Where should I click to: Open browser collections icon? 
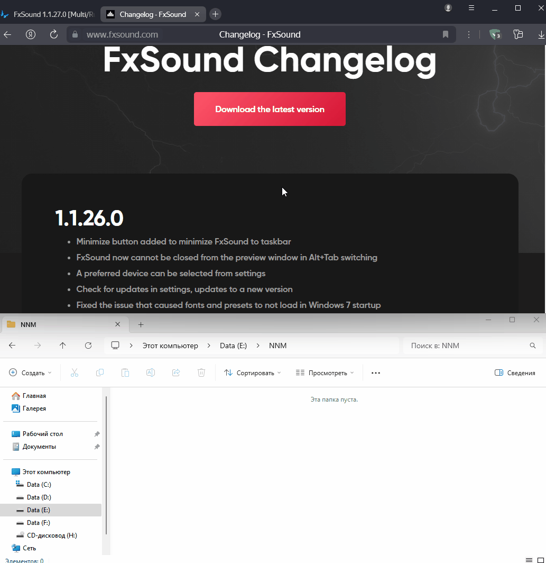click(x=518, y=34)
